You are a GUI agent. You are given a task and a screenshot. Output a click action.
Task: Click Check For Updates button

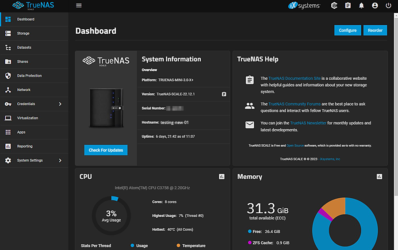(x=106, y=150)
